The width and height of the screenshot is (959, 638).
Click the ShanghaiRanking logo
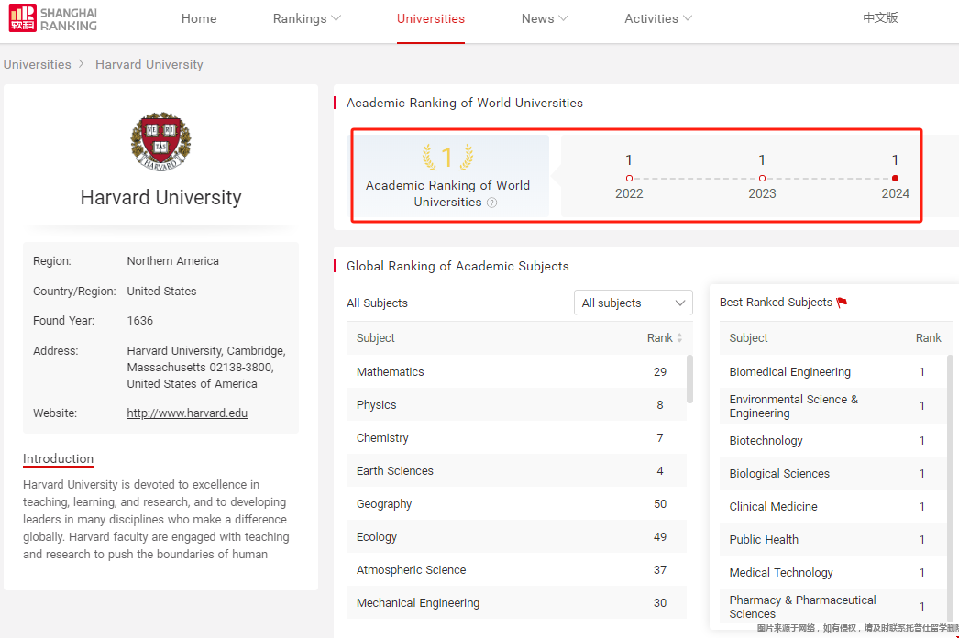pyautogui.click(x=53, y=18)
